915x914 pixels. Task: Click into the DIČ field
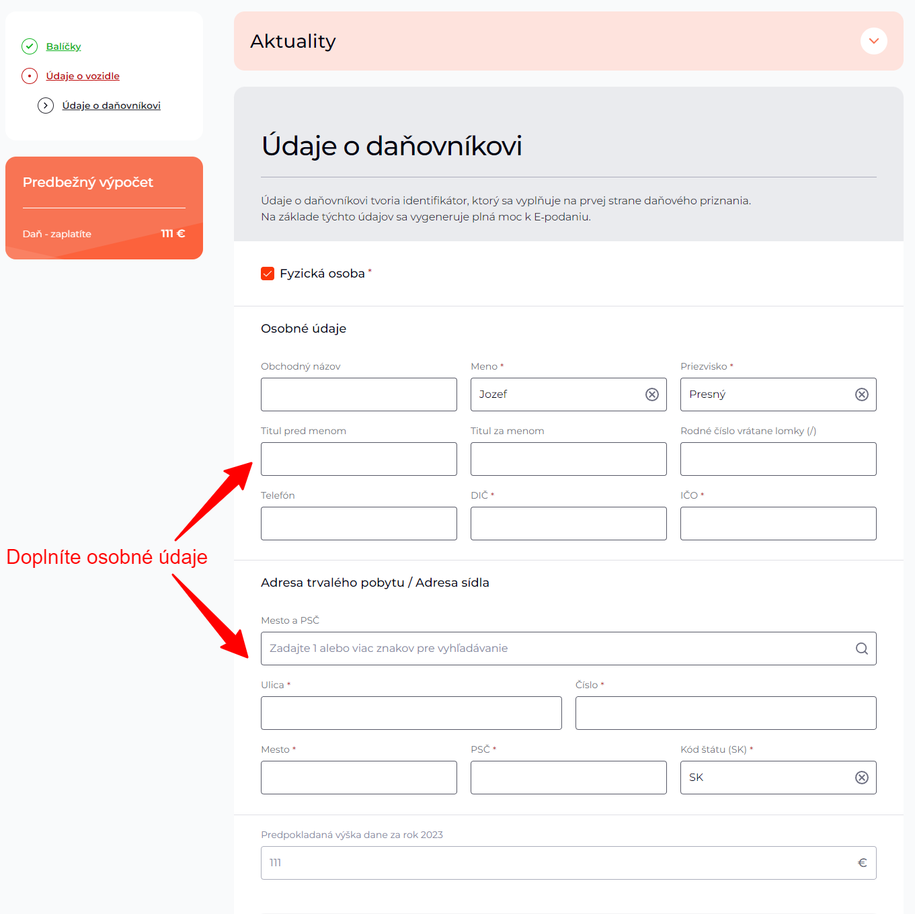coord(569,524)
